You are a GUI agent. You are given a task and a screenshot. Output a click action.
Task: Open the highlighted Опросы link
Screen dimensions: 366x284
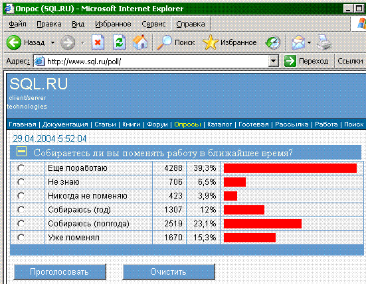point(187,124)
